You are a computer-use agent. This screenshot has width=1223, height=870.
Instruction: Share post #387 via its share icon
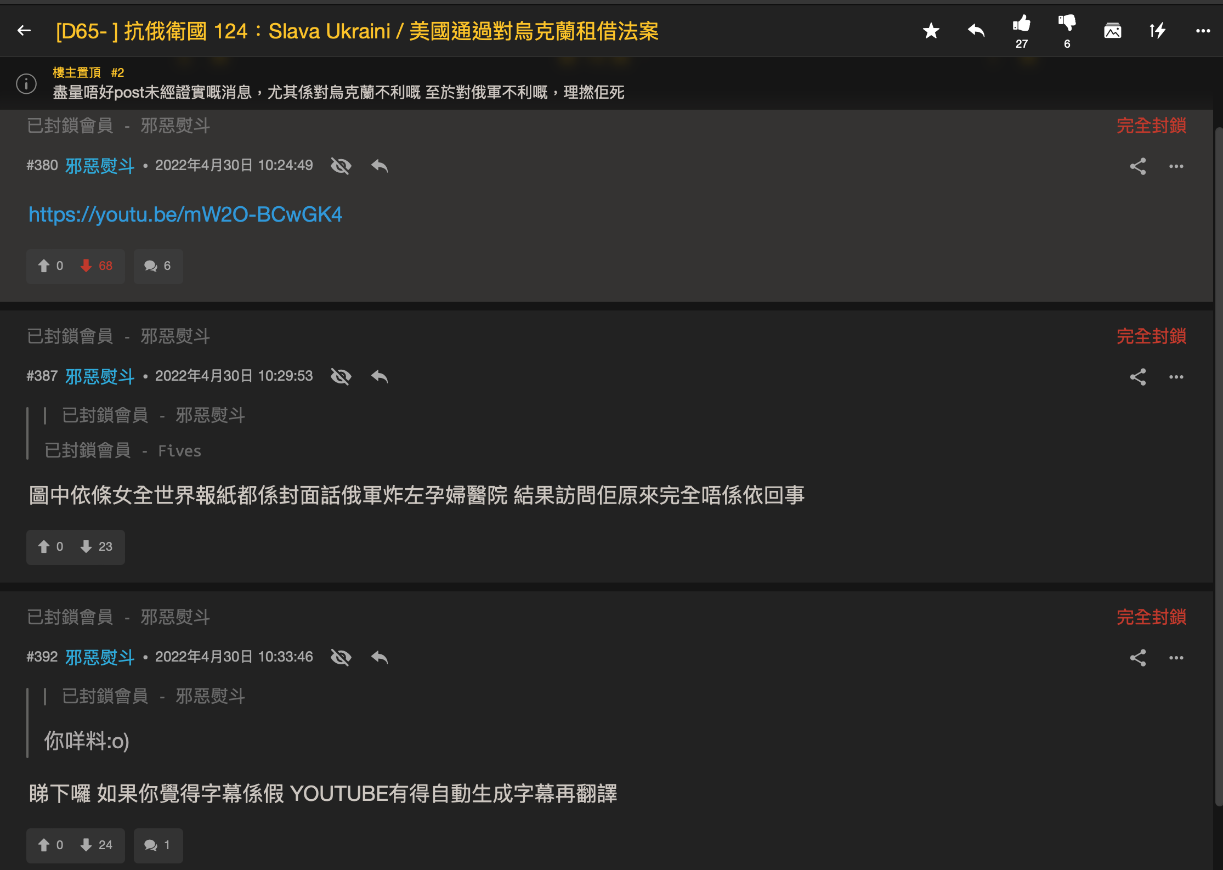1138,376
